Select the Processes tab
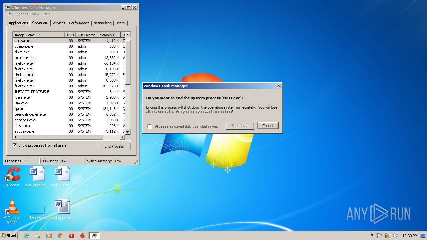This screenshot has width=427, height=240. pyautogui.click(x=40, y=22)
